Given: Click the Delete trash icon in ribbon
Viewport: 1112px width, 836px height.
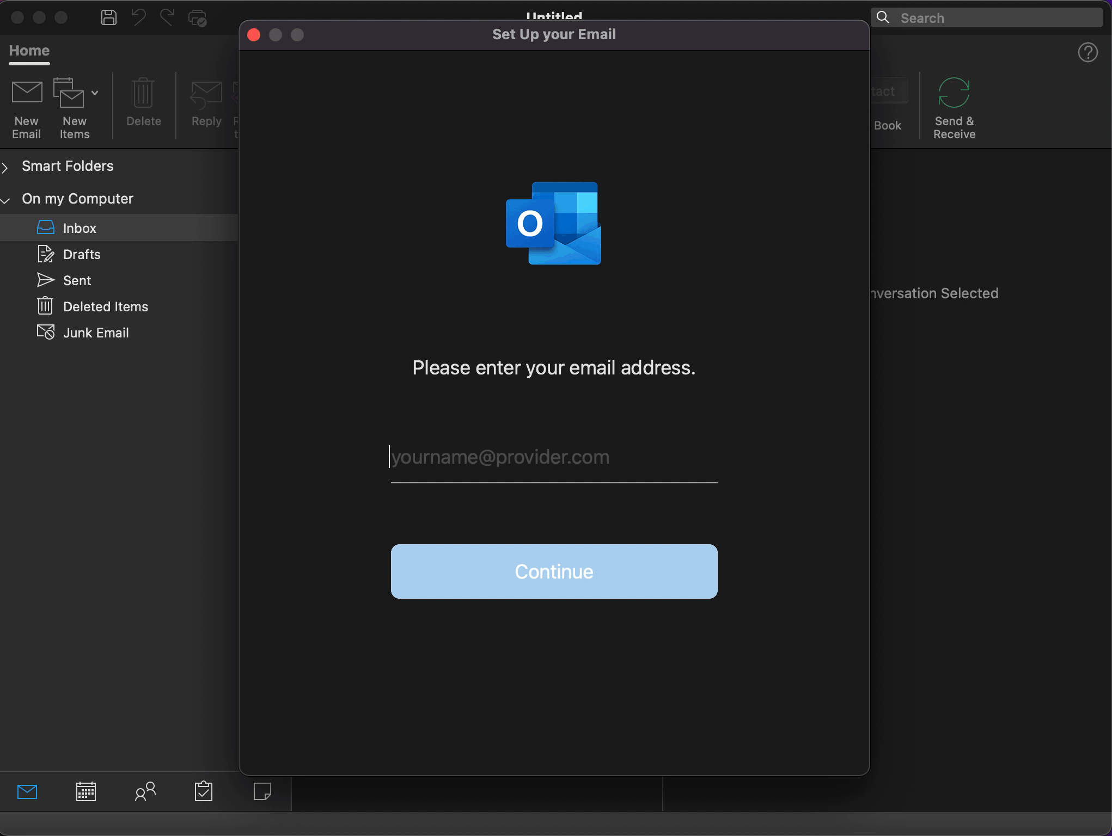Looking at the screenshot, I should click(143, 93).
